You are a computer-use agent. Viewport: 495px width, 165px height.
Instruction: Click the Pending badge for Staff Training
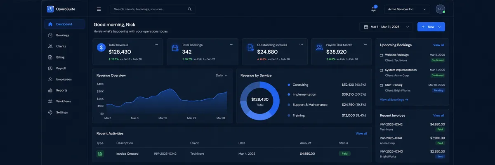point(438,90)
